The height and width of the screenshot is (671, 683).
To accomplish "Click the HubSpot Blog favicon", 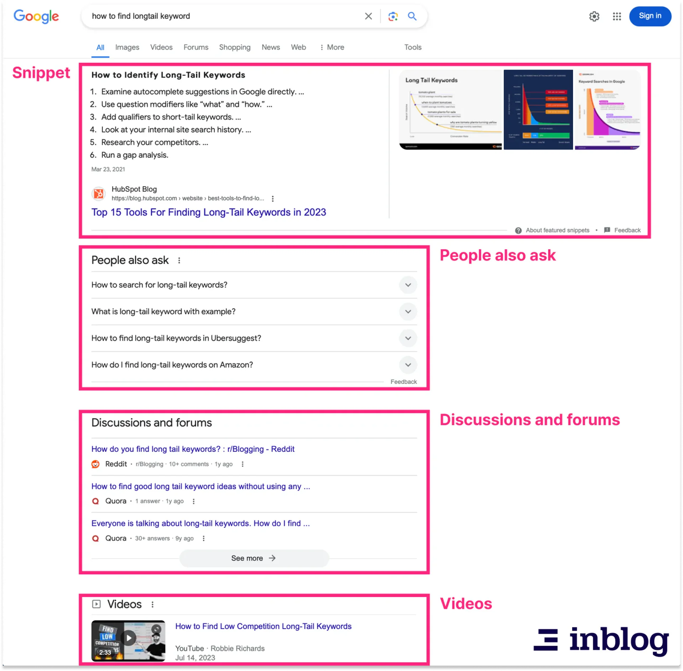I will [x=98, y=194].
